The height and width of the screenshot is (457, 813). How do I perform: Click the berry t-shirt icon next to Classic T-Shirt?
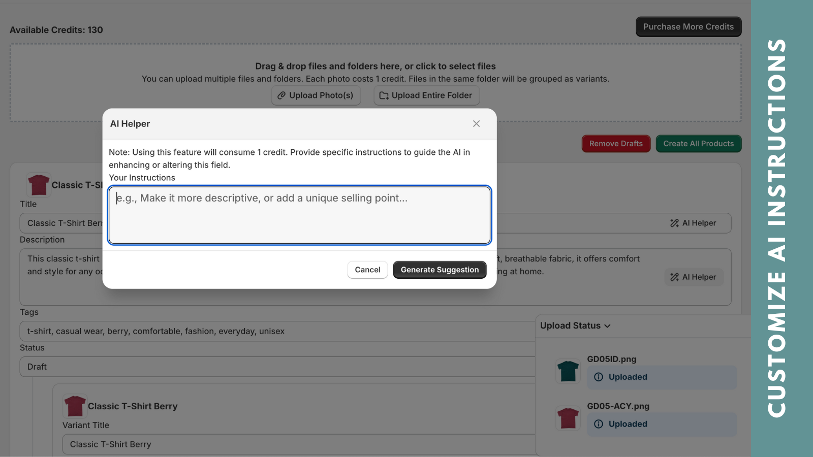point(38,184)
